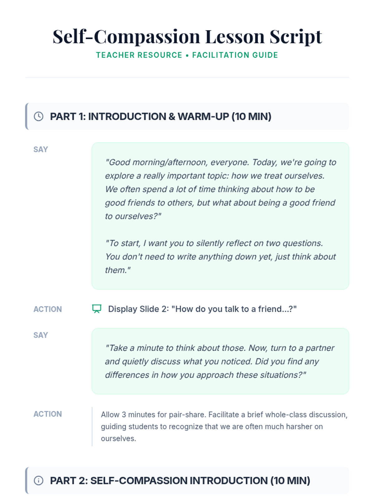Click the Display Slide 2 instruction text
The height and width of the screenshot is (498, 374).
tap(202, 309)
